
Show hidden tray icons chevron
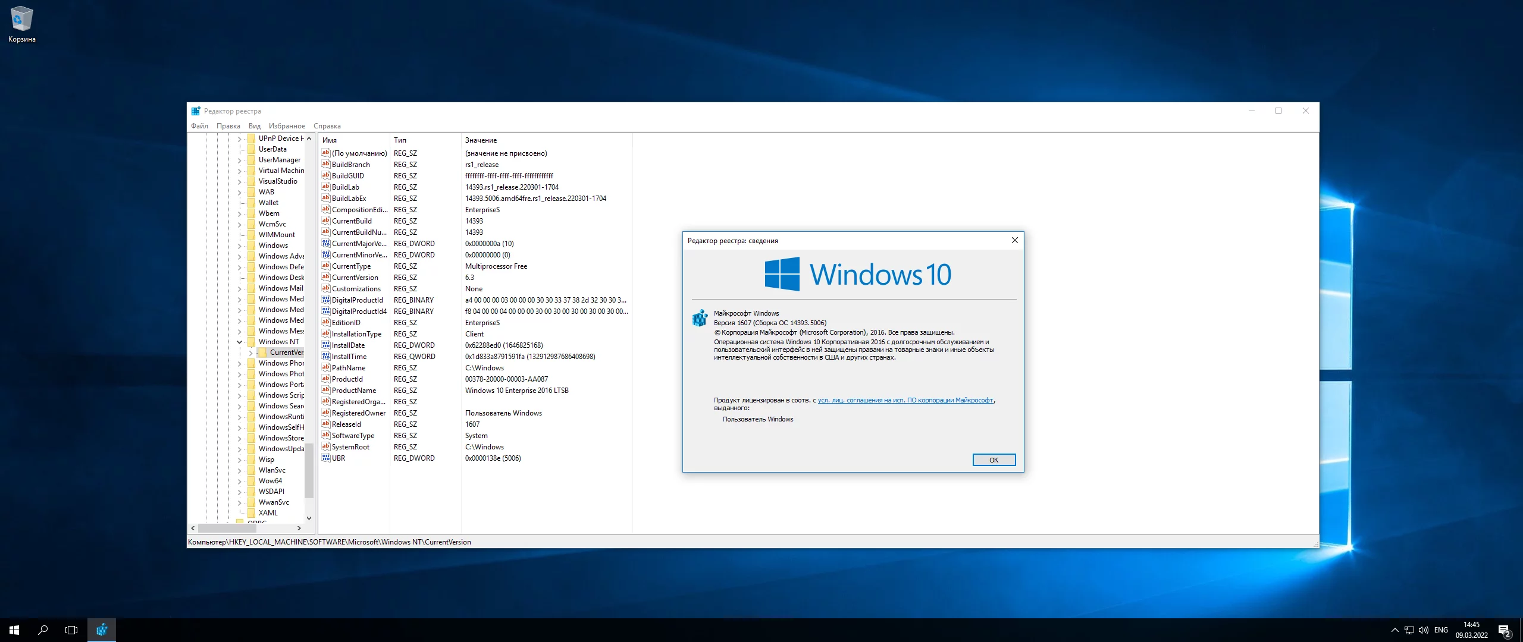pyautogui.click(x=1394, y=630)
